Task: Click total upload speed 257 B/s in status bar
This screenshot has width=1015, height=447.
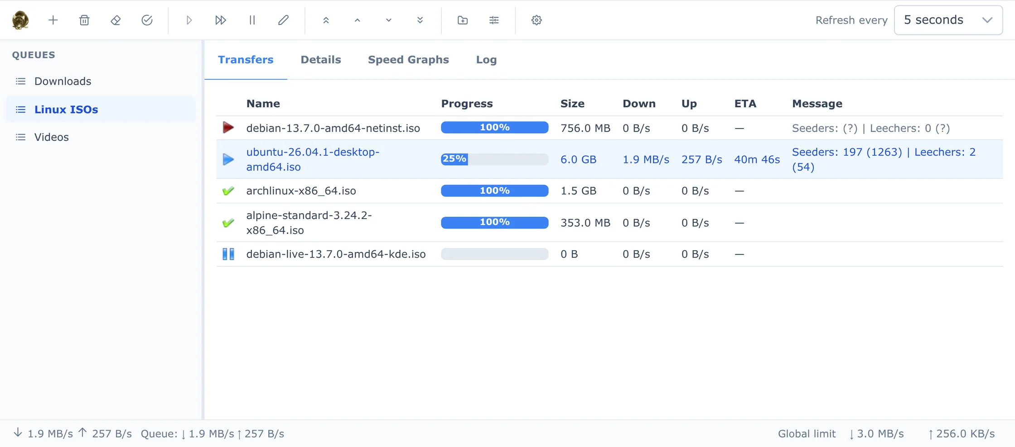Action: point(105,434)
